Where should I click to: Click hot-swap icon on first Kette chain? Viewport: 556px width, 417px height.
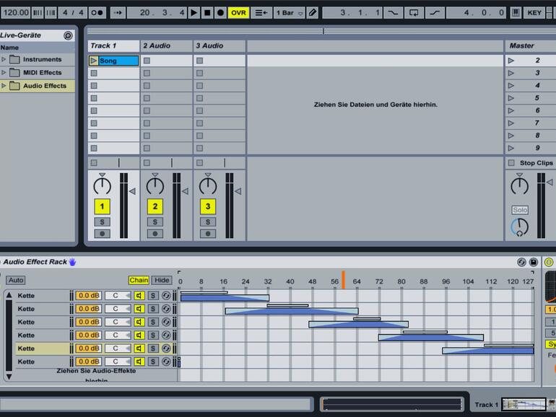pyautogui.click(x=166, y=296)
